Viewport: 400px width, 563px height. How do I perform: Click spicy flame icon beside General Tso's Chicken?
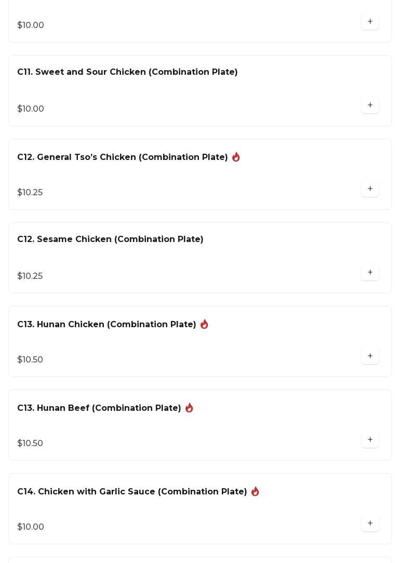point(236,157)
